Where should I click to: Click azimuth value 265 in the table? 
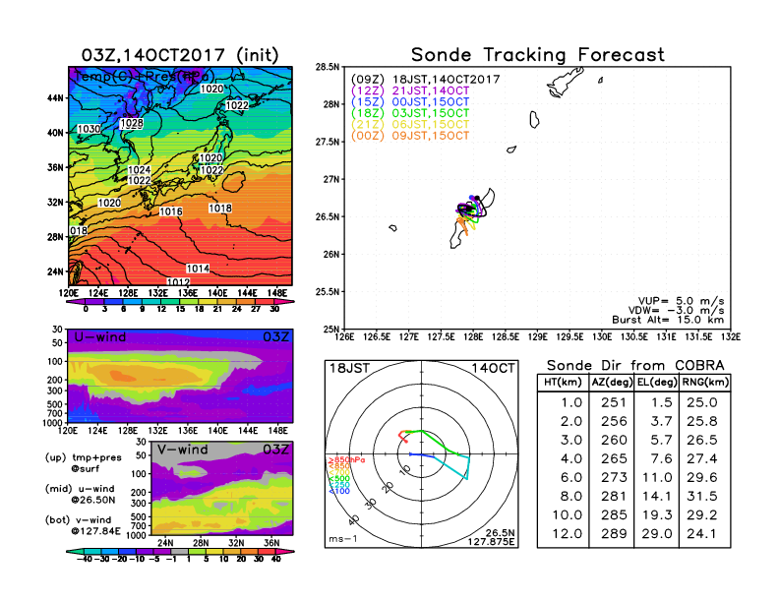pos(614,458)
